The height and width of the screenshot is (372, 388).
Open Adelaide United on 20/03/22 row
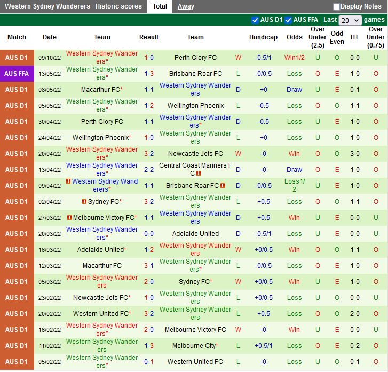[x=195, y=233]
